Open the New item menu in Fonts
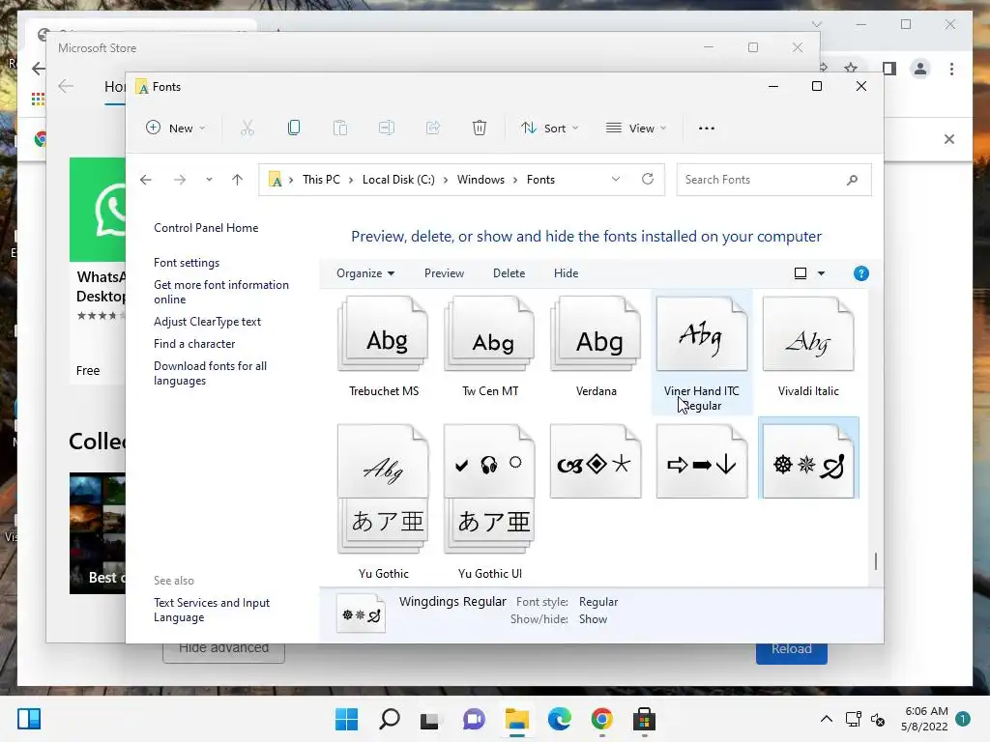990x742 pixels. pyautogui.click(x=175, y=128)
